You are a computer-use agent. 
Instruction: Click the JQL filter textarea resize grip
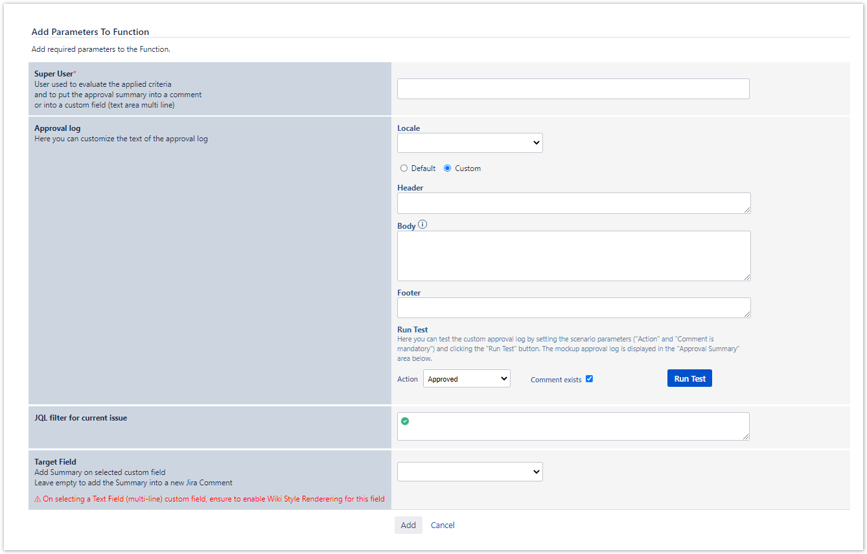click(746, 437)
